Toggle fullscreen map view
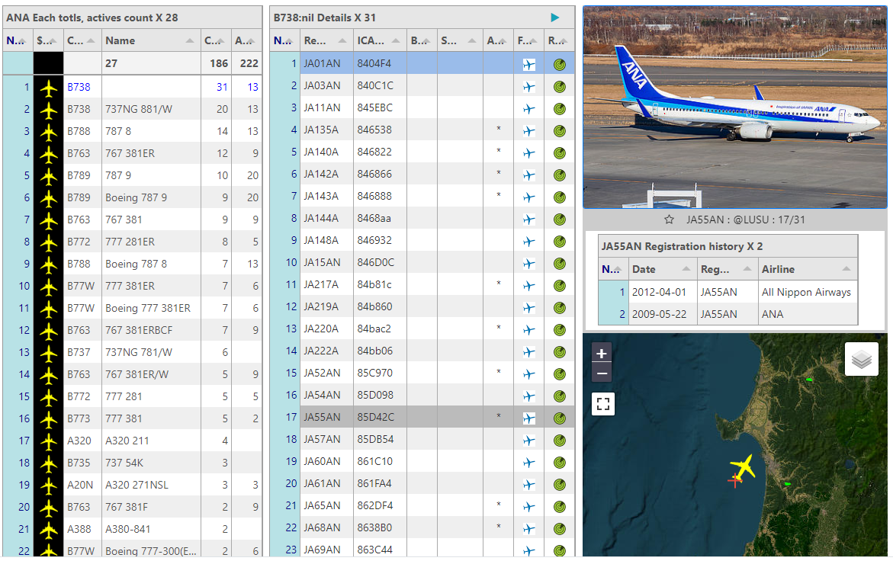 [x=603, y=404]
